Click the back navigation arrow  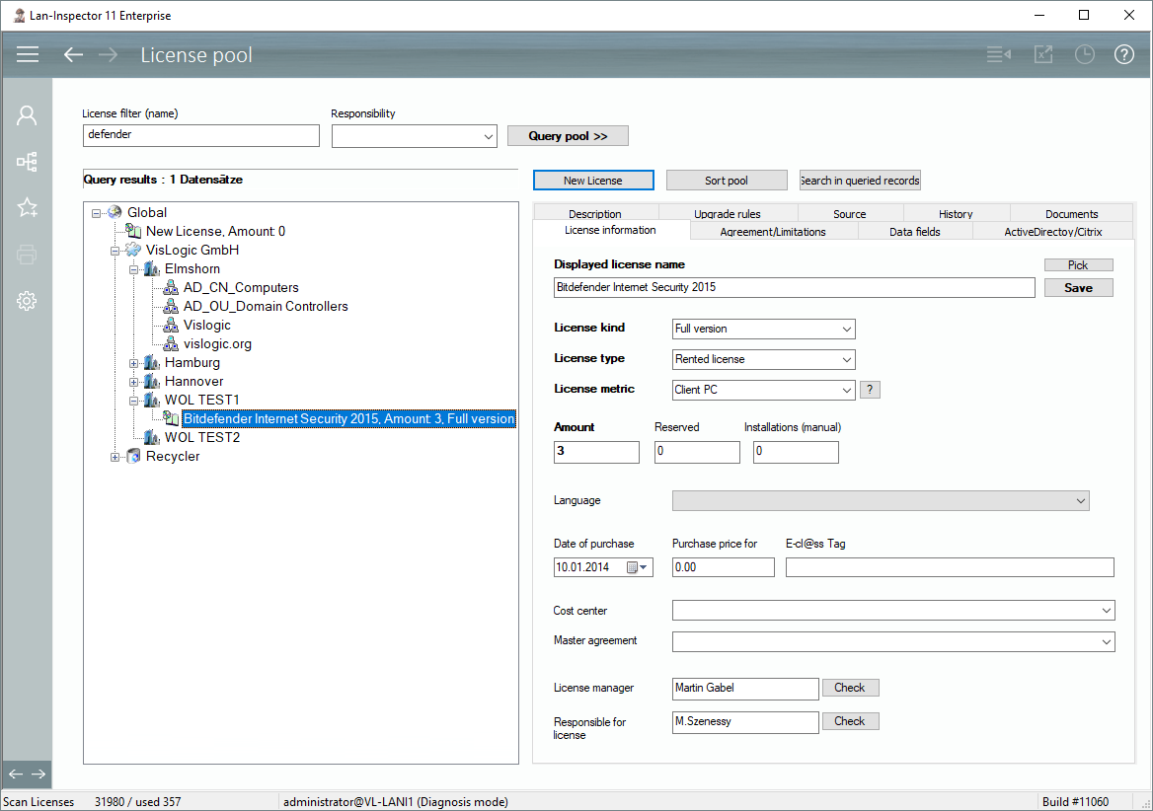click(73, 54)
